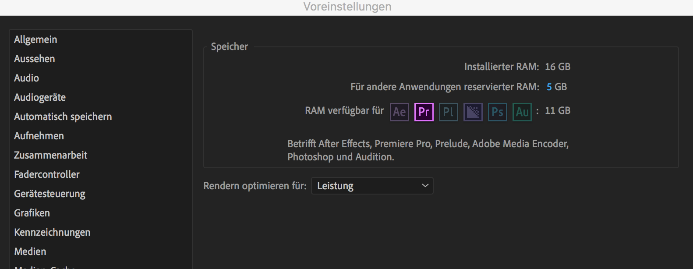Select the Audio preferences category
The height and width of the screenshot is (269, 693).
27,78
